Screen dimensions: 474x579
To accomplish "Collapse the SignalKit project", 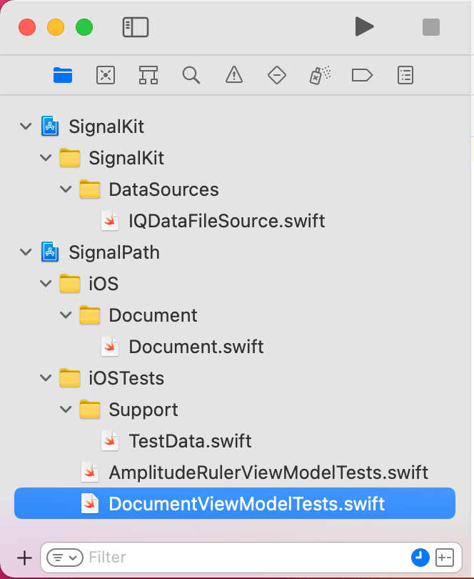I will click(x=26, y=127).
